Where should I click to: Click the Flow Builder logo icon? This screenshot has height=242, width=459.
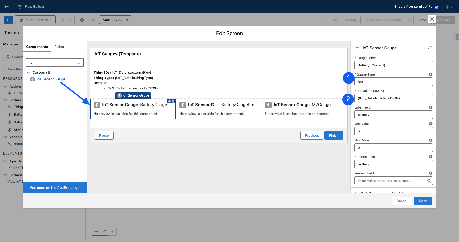(19, 7)
